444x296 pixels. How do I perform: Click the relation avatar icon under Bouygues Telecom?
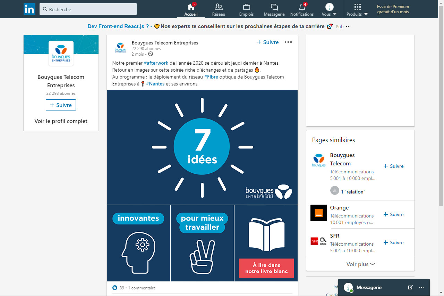(335, 190)
